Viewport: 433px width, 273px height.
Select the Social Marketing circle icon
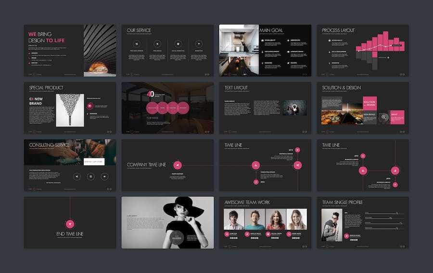178,43
